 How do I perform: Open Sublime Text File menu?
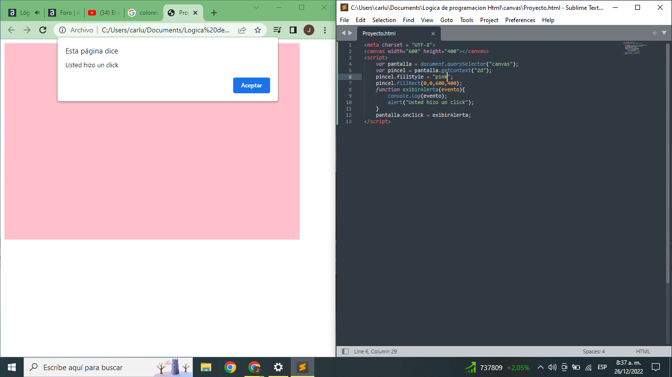pos(344,20)
